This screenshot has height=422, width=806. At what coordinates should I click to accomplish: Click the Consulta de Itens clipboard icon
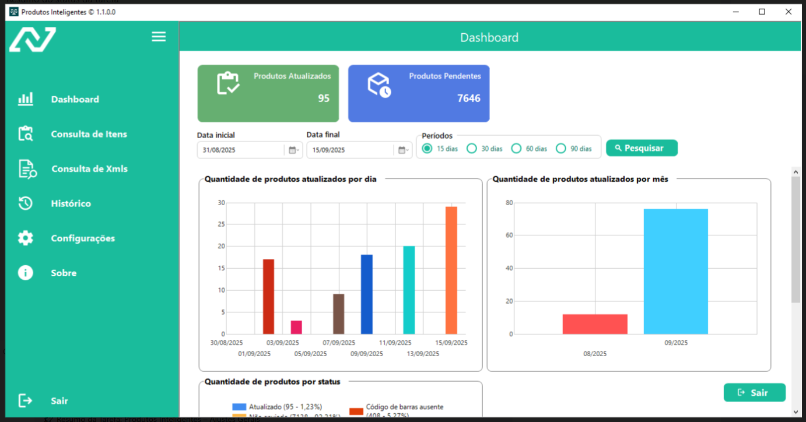tap(26, 134)
